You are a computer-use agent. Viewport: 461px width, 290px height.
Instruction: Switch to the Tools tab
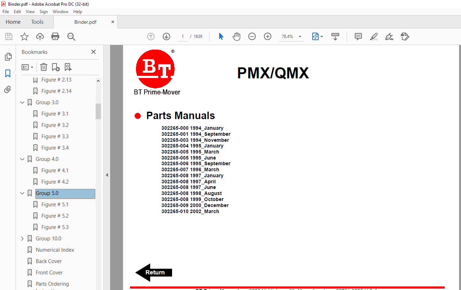pyautogui.click(x=37, y=22)
